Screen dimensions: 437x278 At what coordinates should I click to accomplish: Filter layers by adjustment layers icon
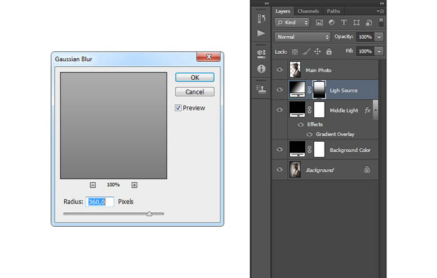pos(331,22)
